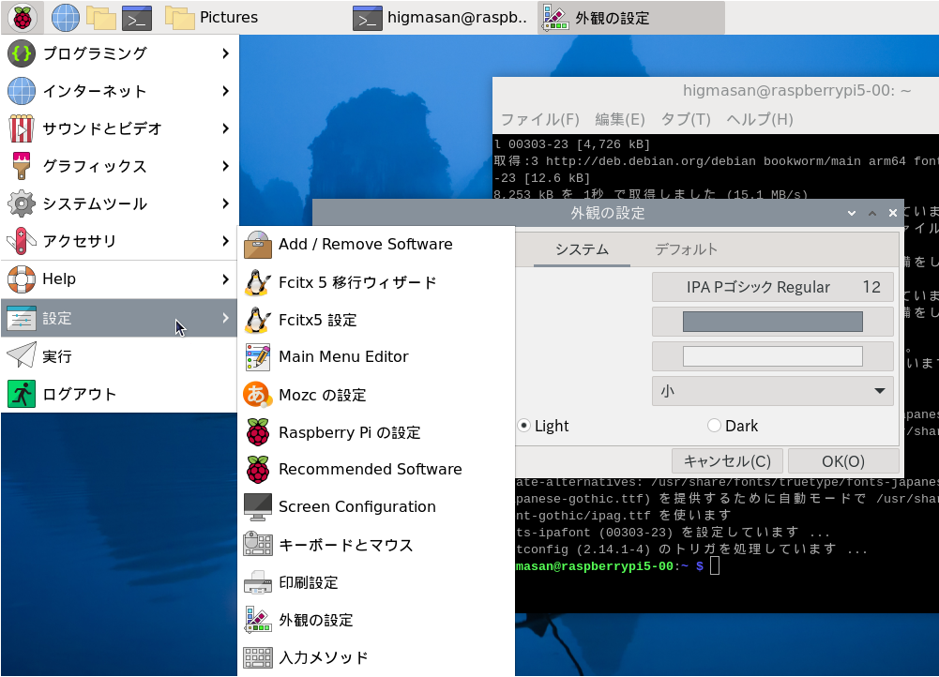This screenshot has height=677, width=939.
Task: Click the IPA Pゴシック Regular font selector
Action: pyautogui.click(x=772, y=287)
